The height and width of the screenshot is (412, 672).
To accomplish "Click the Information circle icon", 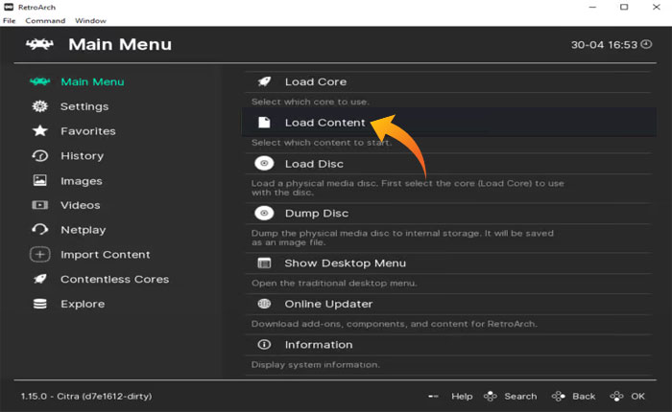I will (264, 345).
